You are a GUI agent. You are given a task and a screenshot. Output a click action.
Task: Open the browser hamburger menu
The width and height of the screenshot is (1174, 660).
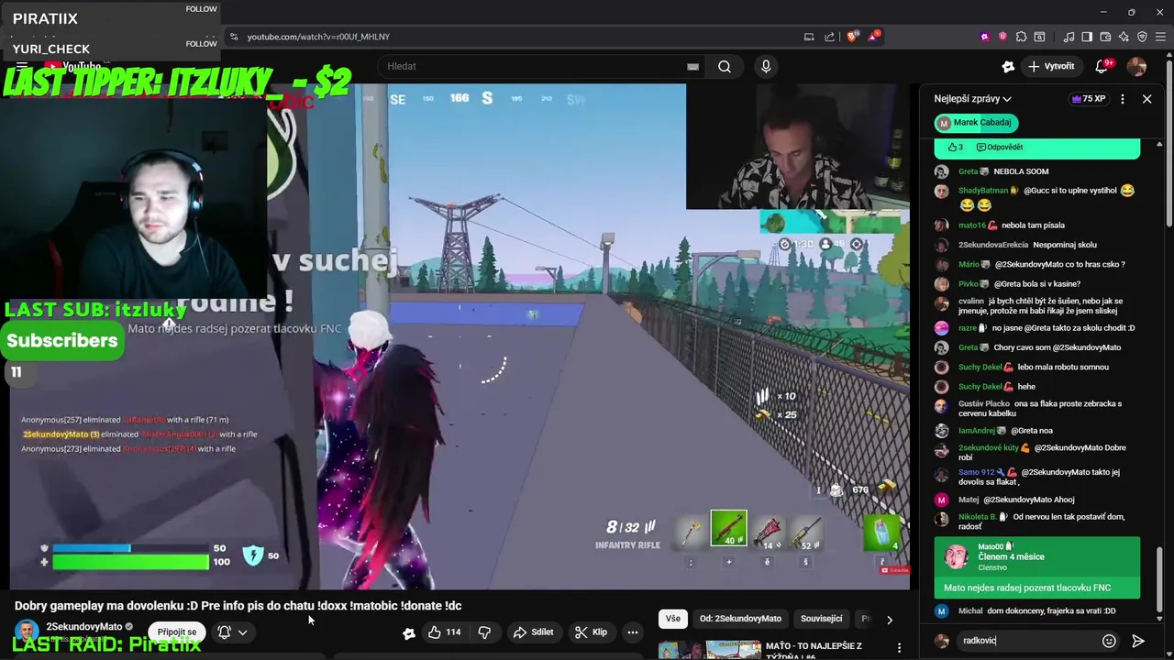tap(1160, 37)
